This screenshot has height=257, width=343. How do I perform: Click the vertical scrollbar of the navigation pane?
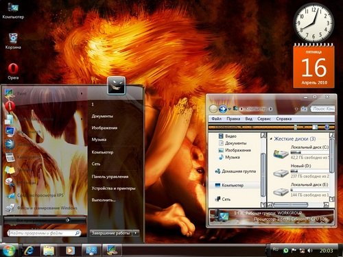coord(263,175)
